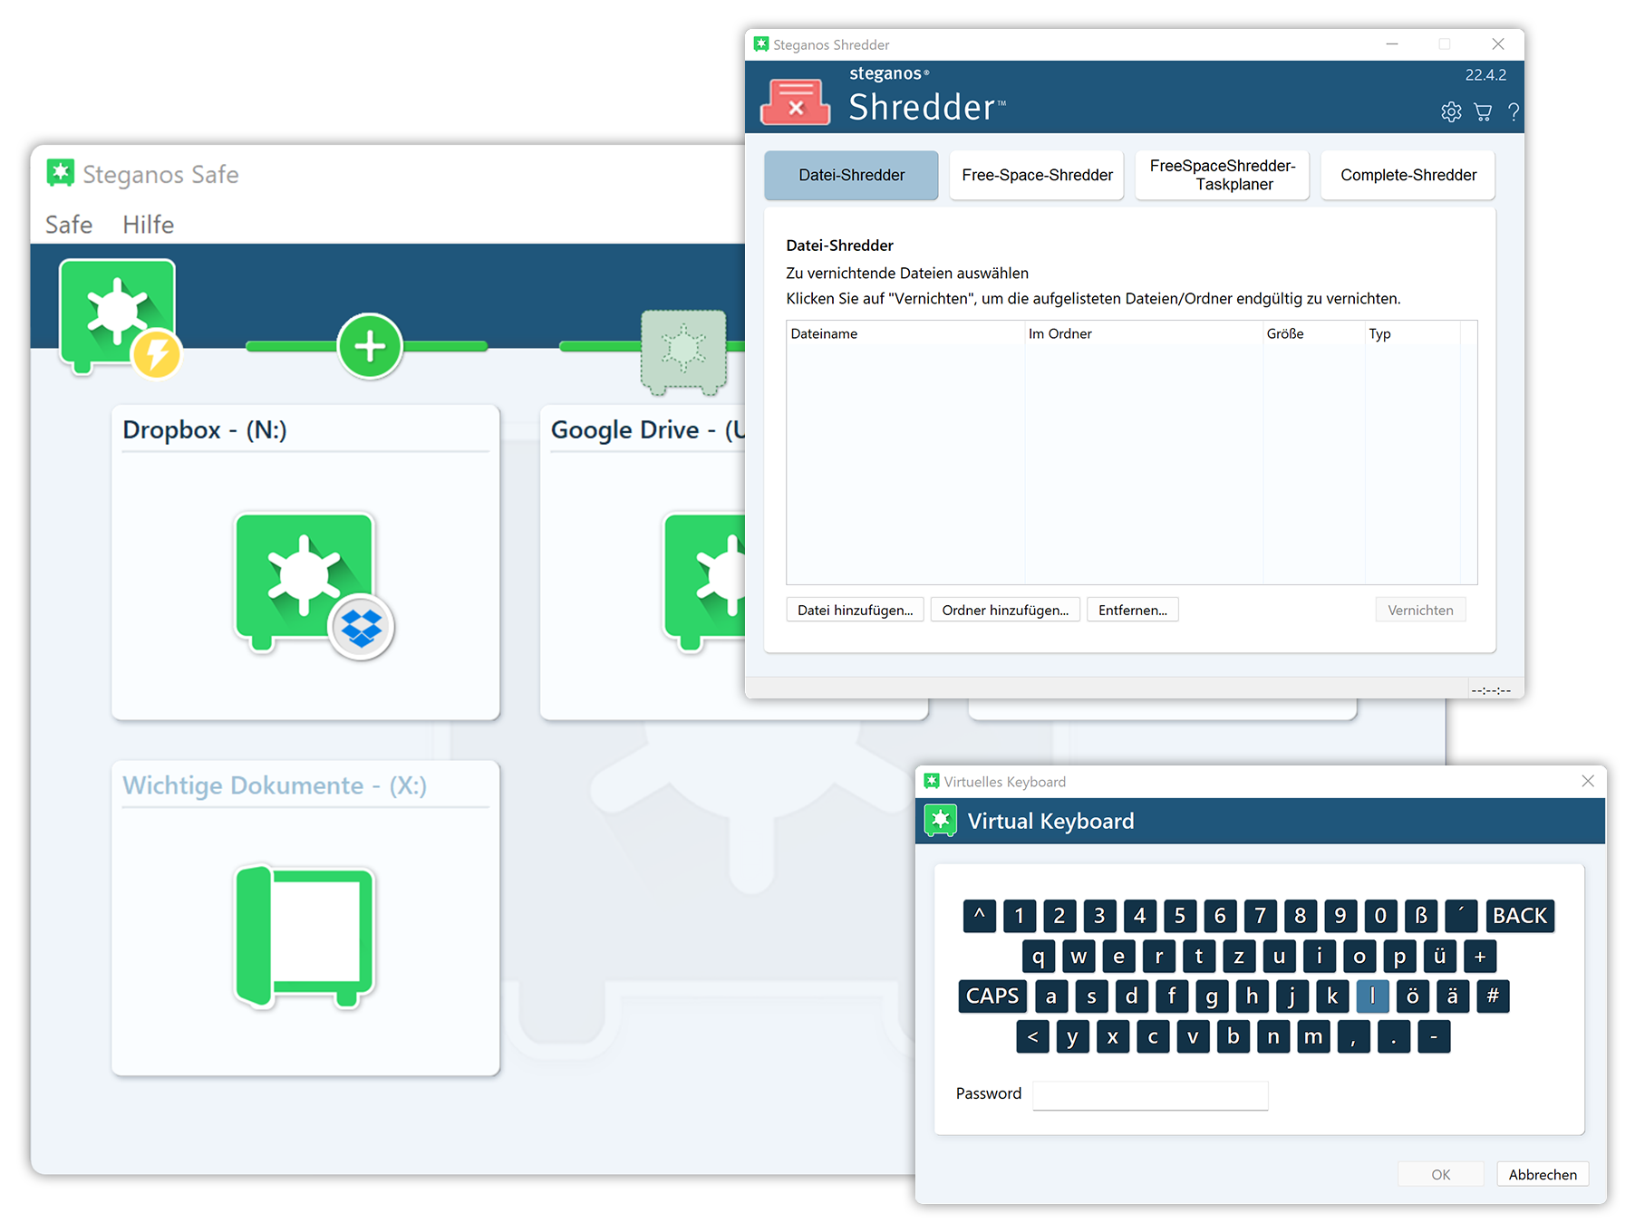Viewport: 1635px width, 1232px height.
Task: Click OK in the Virtual Keyboard
Action: (x=1440, y=1174)
